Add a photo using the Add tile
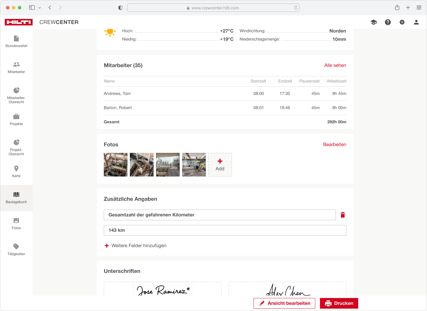427x311 pixels. [x=220, y=165]
